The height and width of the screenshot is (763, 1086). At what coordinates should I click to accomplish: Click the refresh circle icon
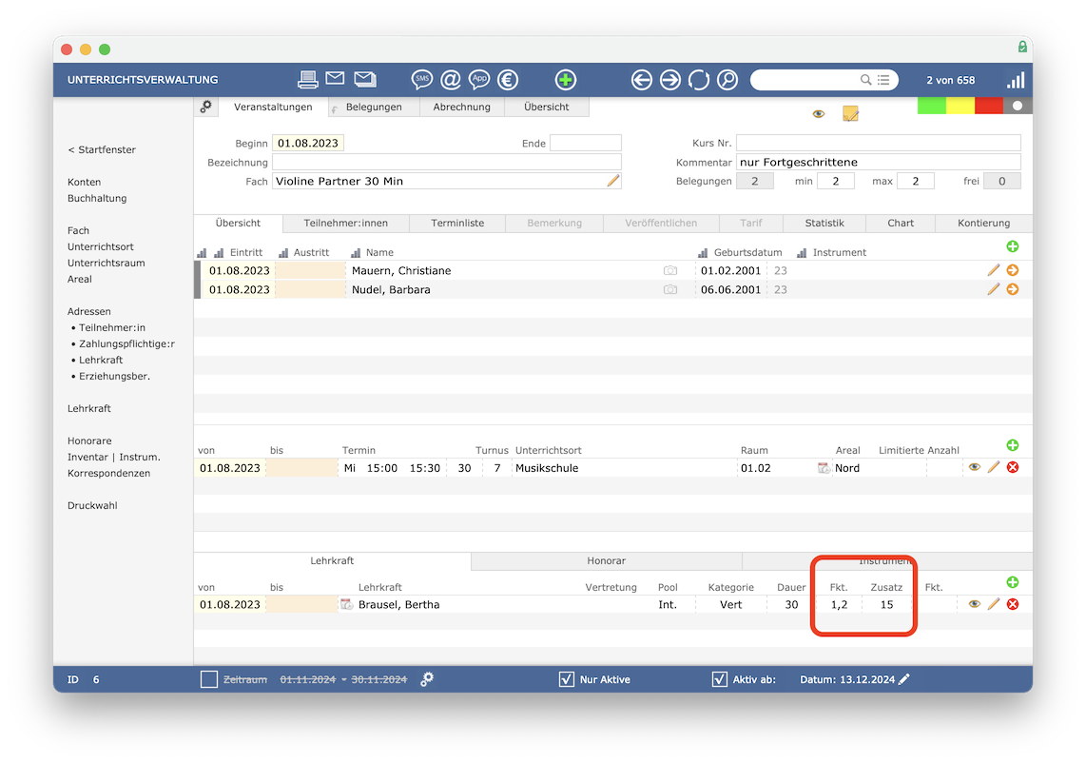(698, 80)
